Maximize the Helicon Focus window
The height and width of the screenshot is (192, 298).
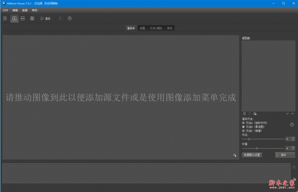pos(284,3)
